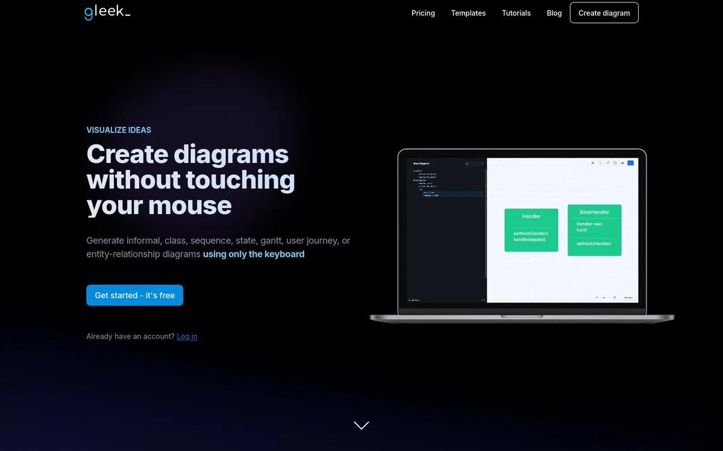Select the green BaseHandler class box
The width and height of the screenshot is (723, 451).
(x=594, y=230)
